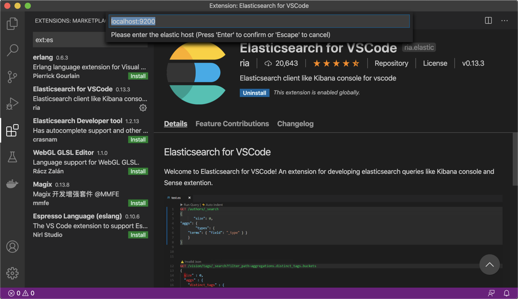This screenshot has height=299, width=518.
Task: Select Elasticsearch Developer tool list entry
Action: [90, 130]
